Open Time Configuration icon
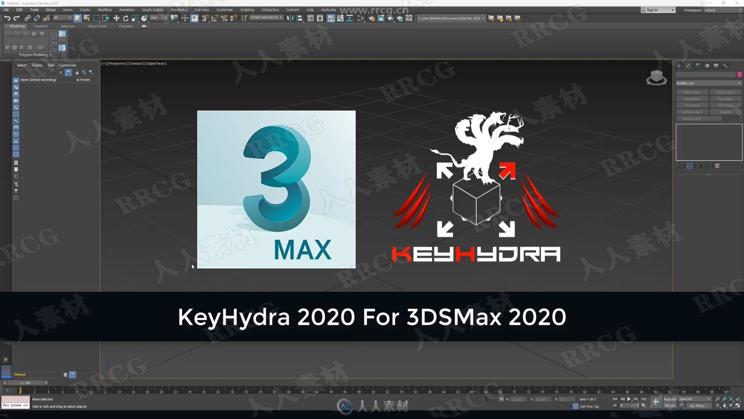The height and width of the screenshot is (419, 744). coord(644,406)
